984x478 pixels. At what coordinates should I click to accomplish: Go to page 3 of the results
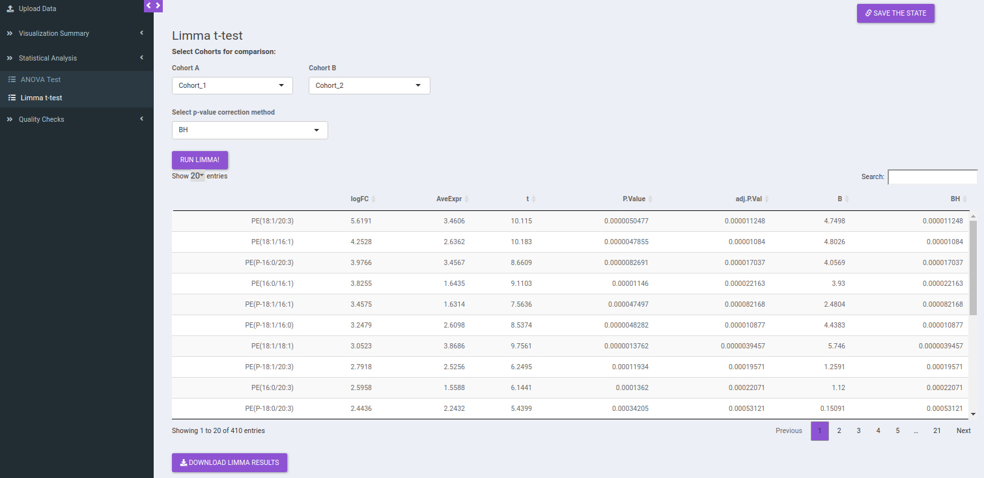coord(859,430)
